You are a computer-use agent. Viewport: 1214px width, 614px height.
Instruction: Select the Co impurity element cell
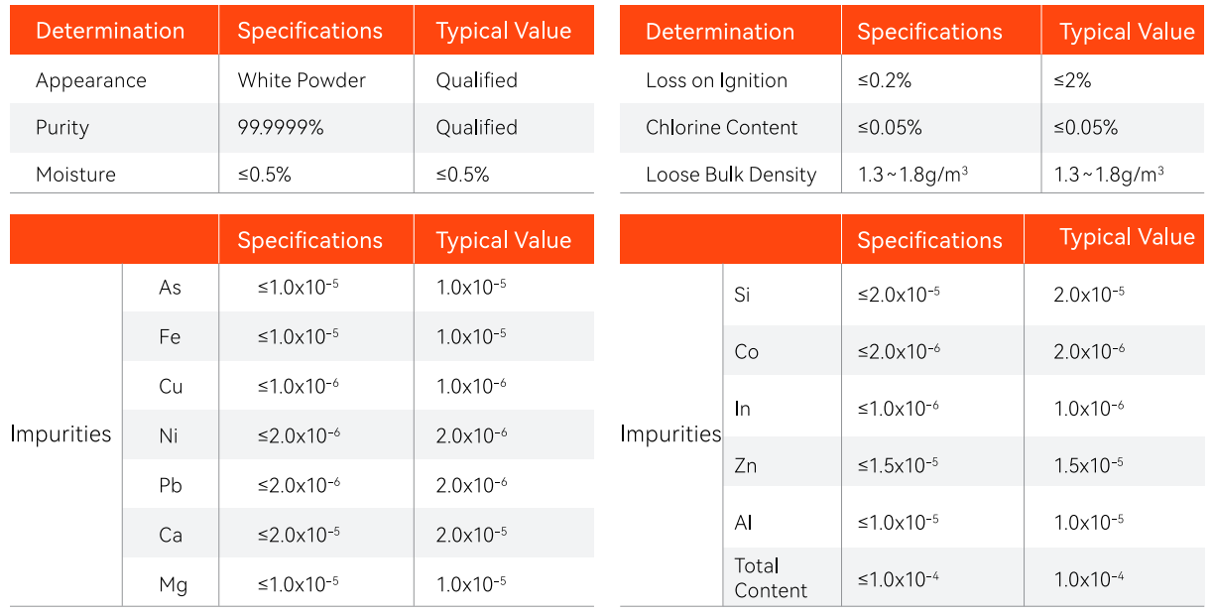point(746,351)
